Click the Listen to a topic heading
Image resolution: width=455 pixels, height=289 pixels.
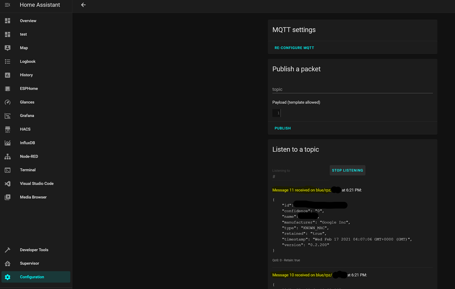[x=295, y=149]
